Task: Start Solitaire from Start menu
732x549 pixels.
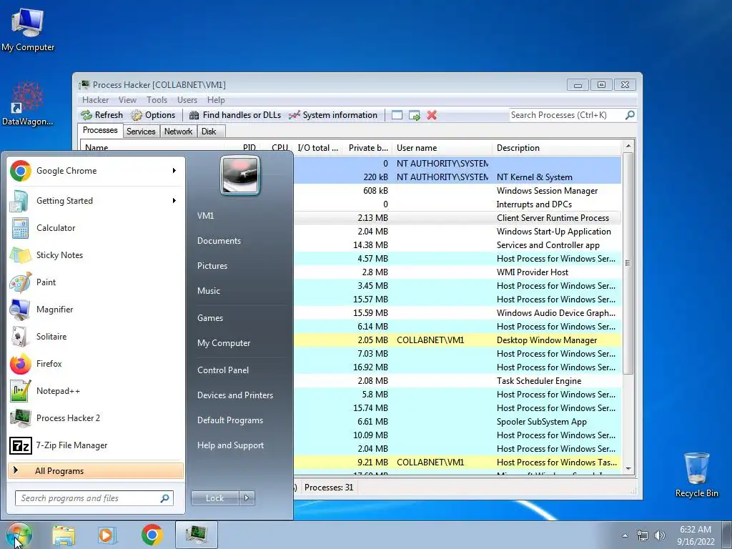Action: coord(96,337)
